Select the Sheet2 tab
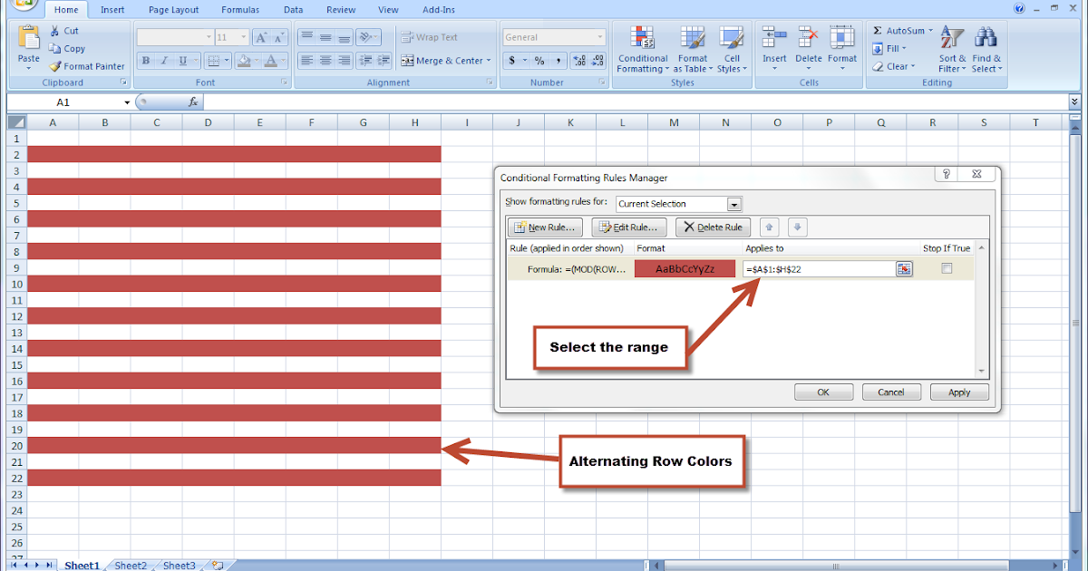Image resolution: width=1088 pixels, height=571 pixels. [130, 565]
